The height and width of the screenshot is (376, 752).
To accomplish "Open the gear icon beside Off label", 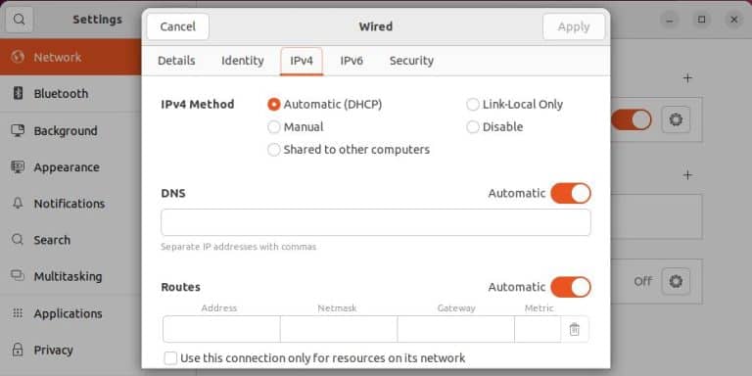I will [x=676, y=281].
